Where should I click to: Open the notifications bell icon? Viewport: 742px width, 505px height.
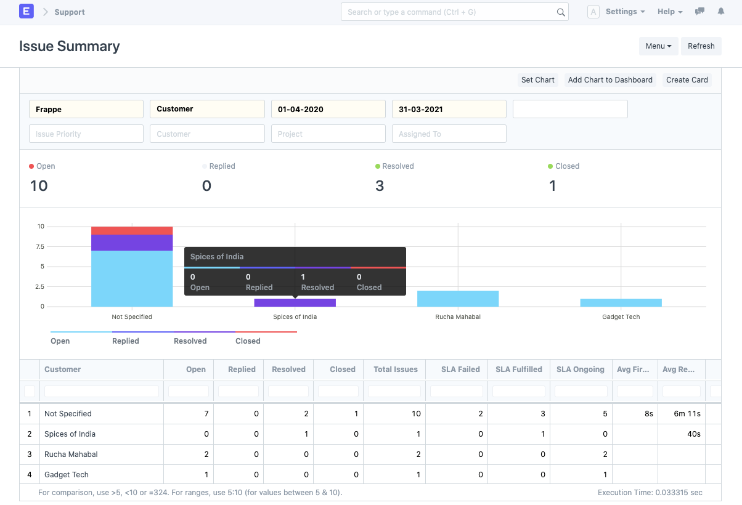pyautogui.click(x=720, y=12)
